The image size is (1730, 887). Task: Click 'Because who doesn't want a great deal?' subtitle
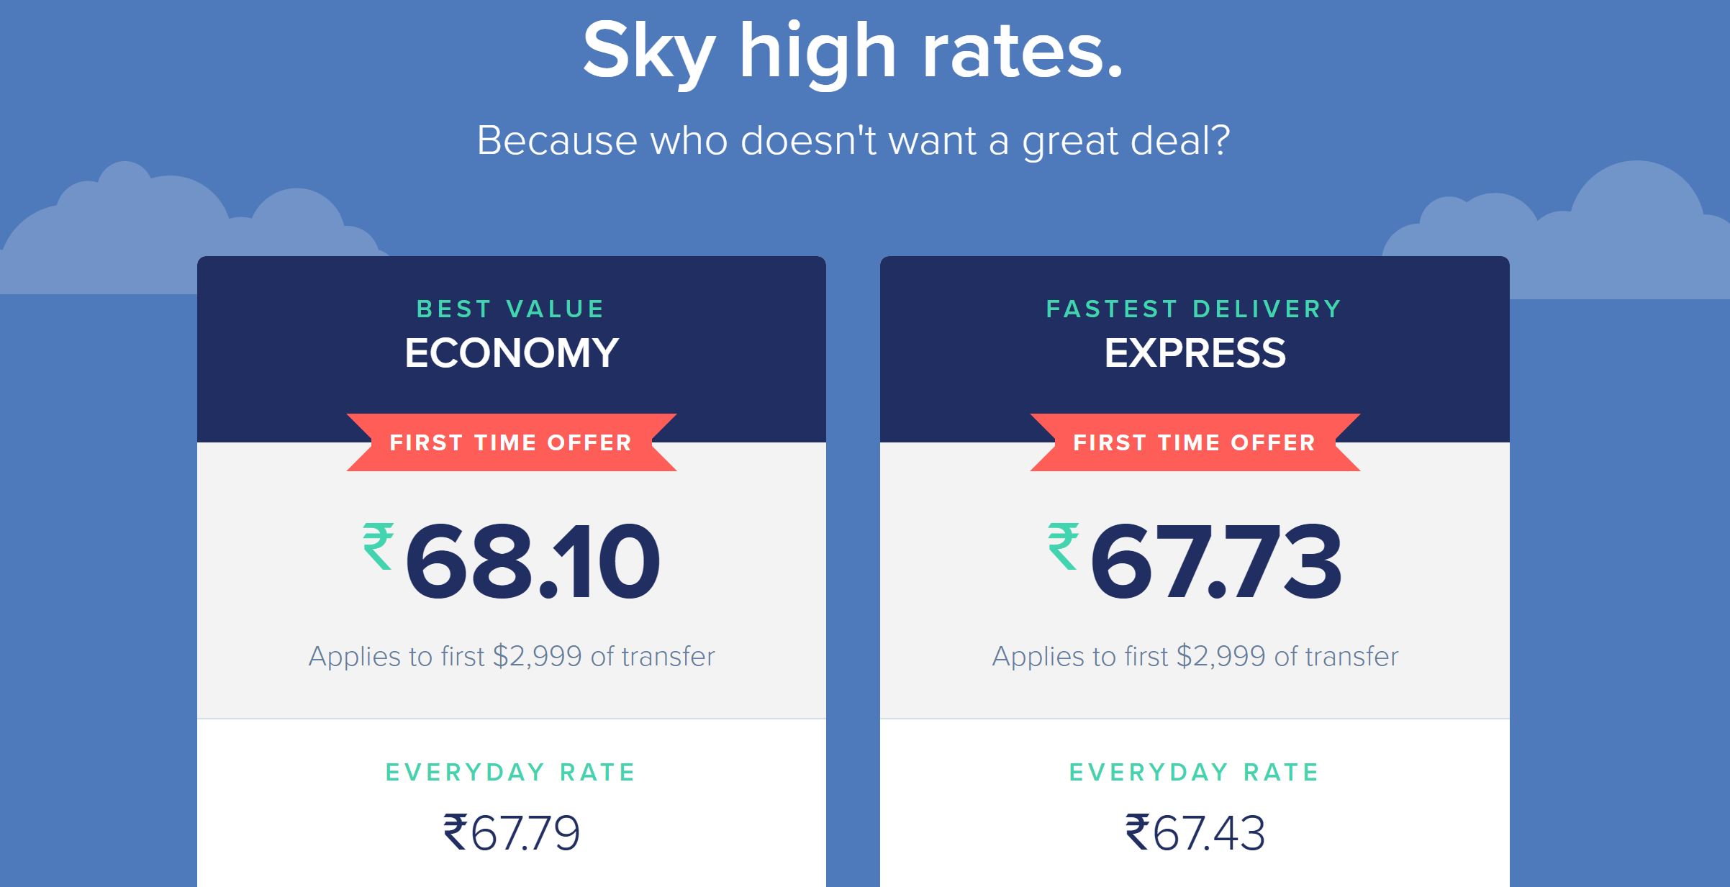(x=853, y=140)
